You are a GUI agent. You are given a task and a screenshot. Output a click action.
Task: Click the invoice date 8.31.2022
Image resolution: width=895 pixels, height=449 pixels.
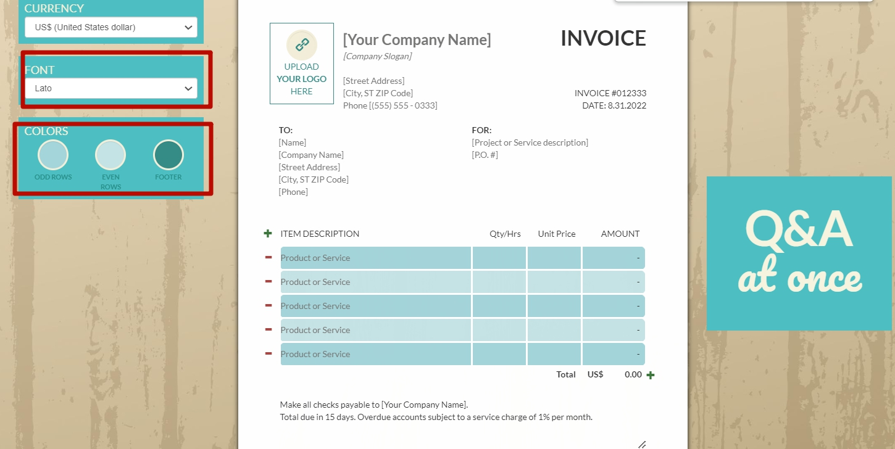[626, 105]
